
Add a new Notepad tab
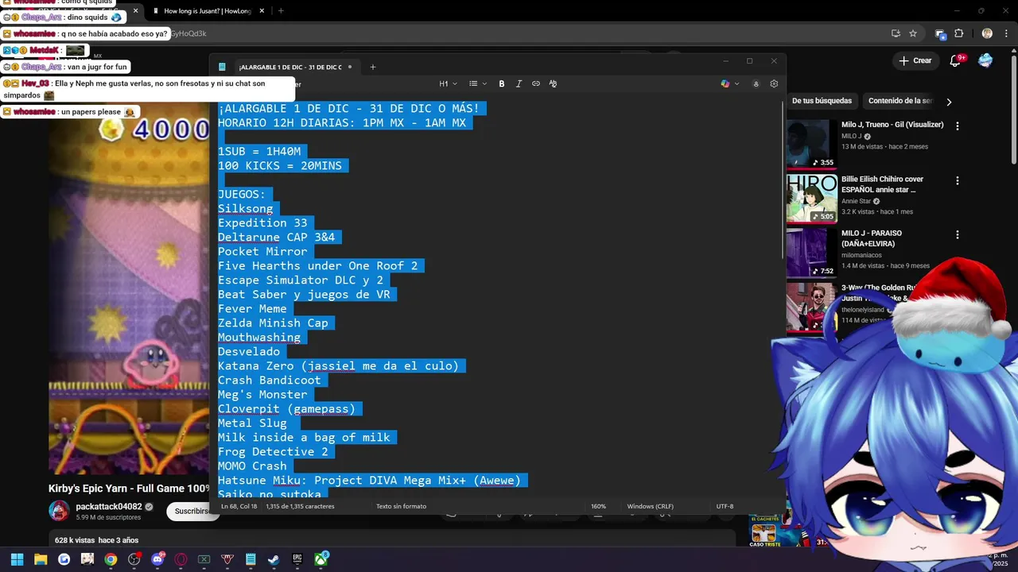click(x=373, y=67)
